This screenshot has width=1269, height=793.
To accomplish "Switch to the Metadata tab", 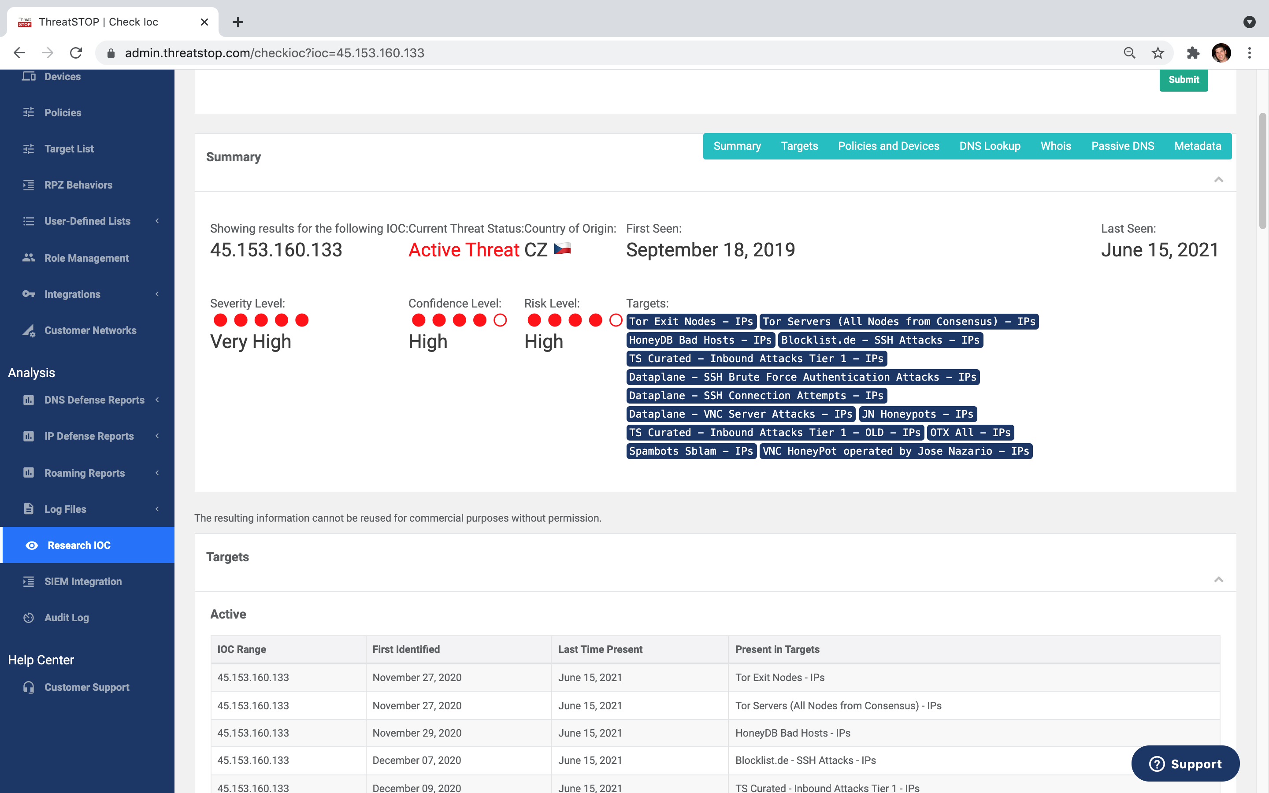I will pyautogui.click(x=1198, y=146).
